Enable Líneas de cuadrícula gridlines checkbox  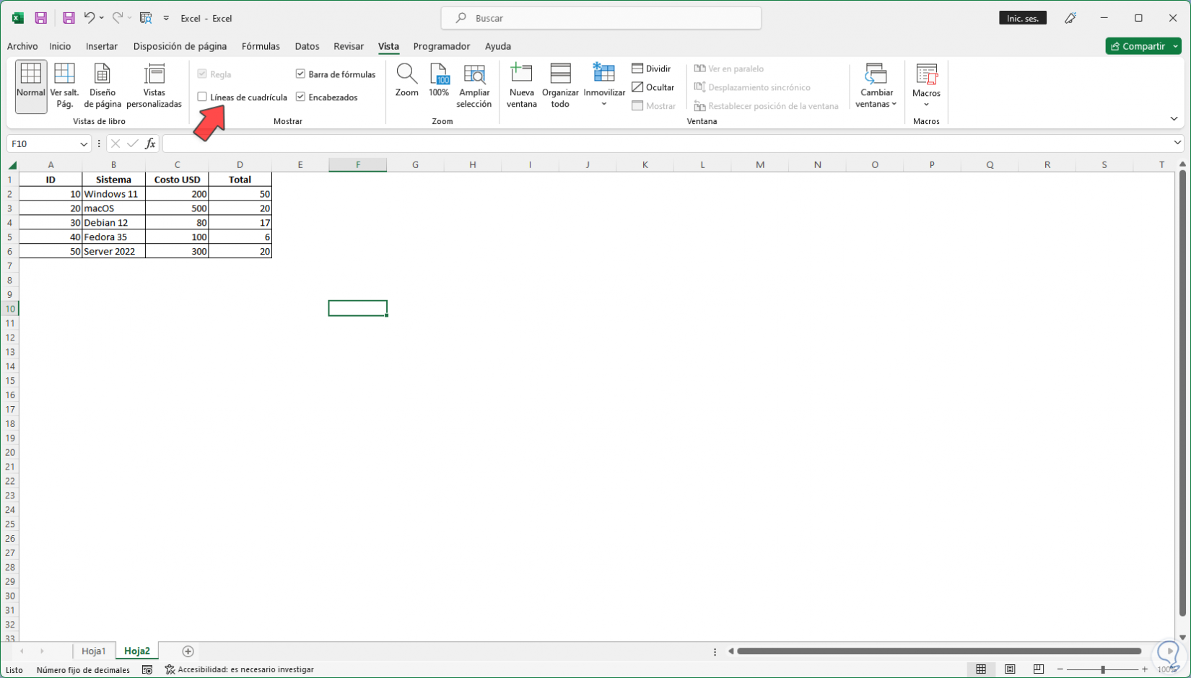tap(202, 97)
